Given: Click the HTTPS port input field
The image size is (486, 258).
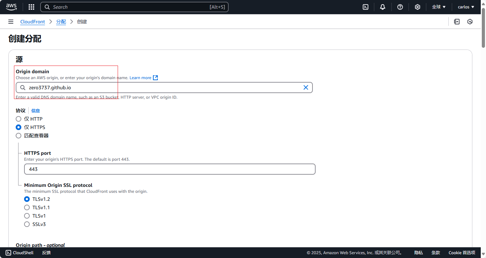Looking at the screenshot, I should [x=170, y=169].
